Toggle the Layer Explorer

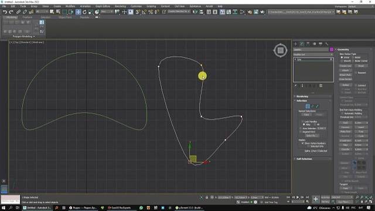[x=215, y=12]
